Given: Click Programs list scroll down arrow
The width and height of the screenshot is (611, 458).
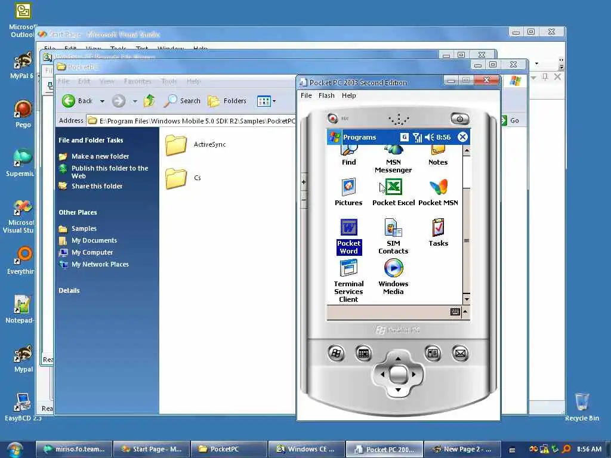Looking at the screenshot, I should pyautogui.click(x=466, y=299).
